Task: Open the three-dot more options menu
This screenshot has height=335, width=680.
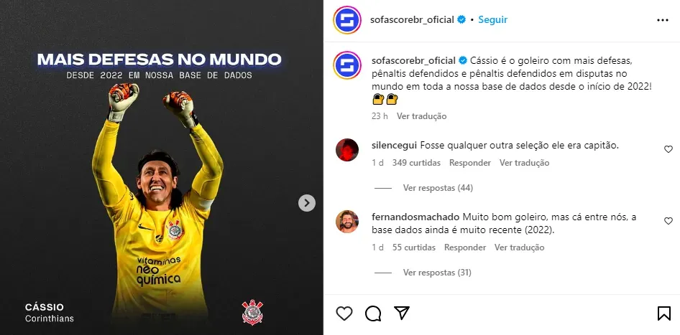Action: (662, 20)
